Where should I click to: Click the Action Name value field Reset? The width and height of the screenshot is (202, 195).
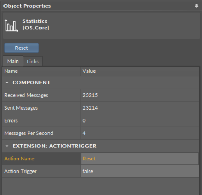pyautogui.click(x=140, y=159)
